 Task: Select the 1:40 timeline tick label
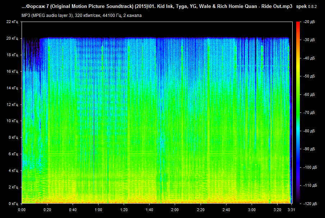[x=150, y=209]
